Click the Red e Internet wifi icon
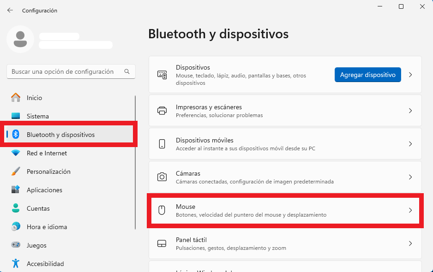This screenshot has height=272, width=433. click(x=16, y=153)
